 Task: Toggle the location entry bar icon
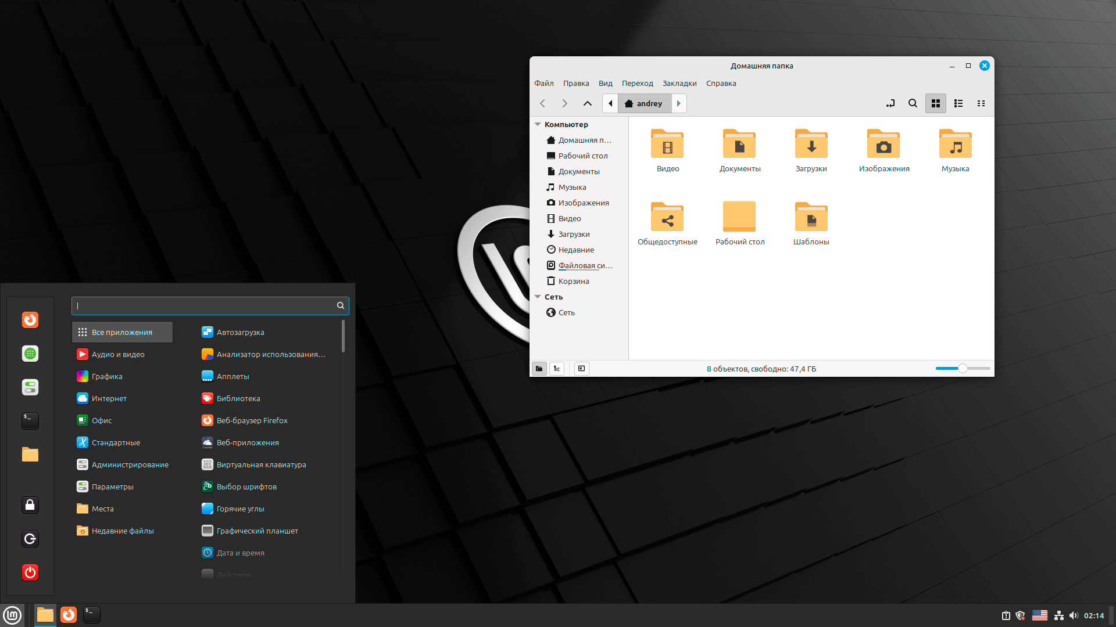(x=890, y=103)
